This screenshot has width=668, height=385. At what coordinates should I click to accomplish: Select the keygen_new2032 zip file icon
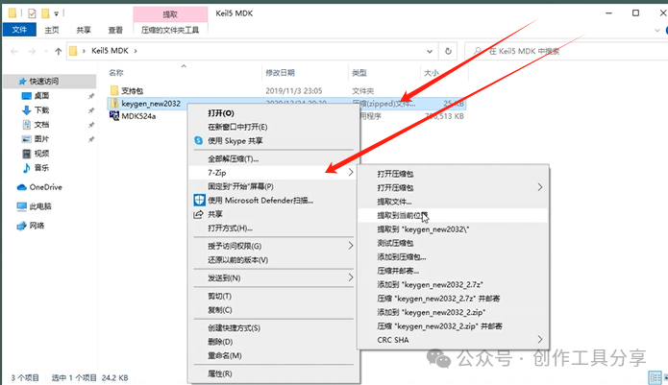pos(114,104)
